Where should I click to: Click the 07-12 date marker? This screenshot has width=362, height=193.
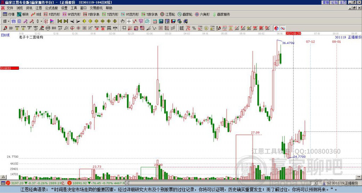click(310, 42)
